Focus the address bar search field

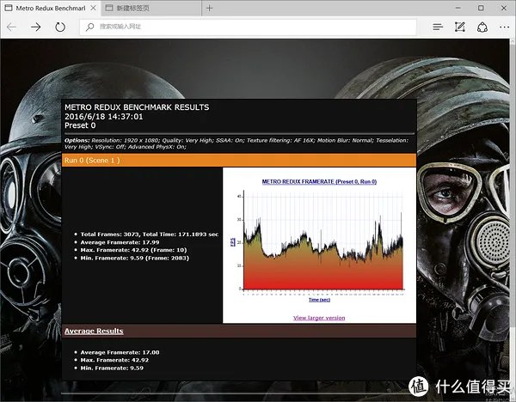[x=249, y=27]
